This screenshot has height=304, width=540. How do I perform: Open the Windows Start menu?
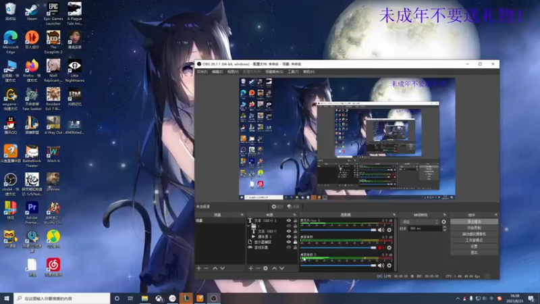[7, 298]
